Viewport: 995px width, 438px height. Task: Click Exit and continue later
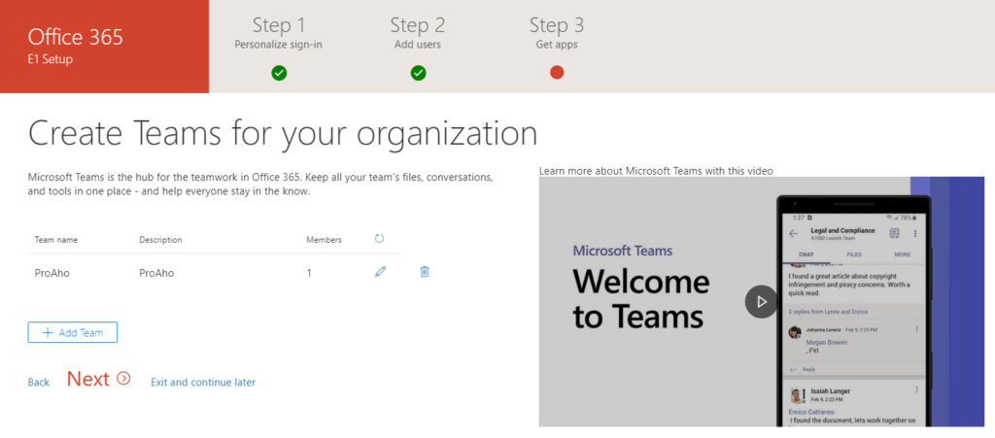[203, 383]
